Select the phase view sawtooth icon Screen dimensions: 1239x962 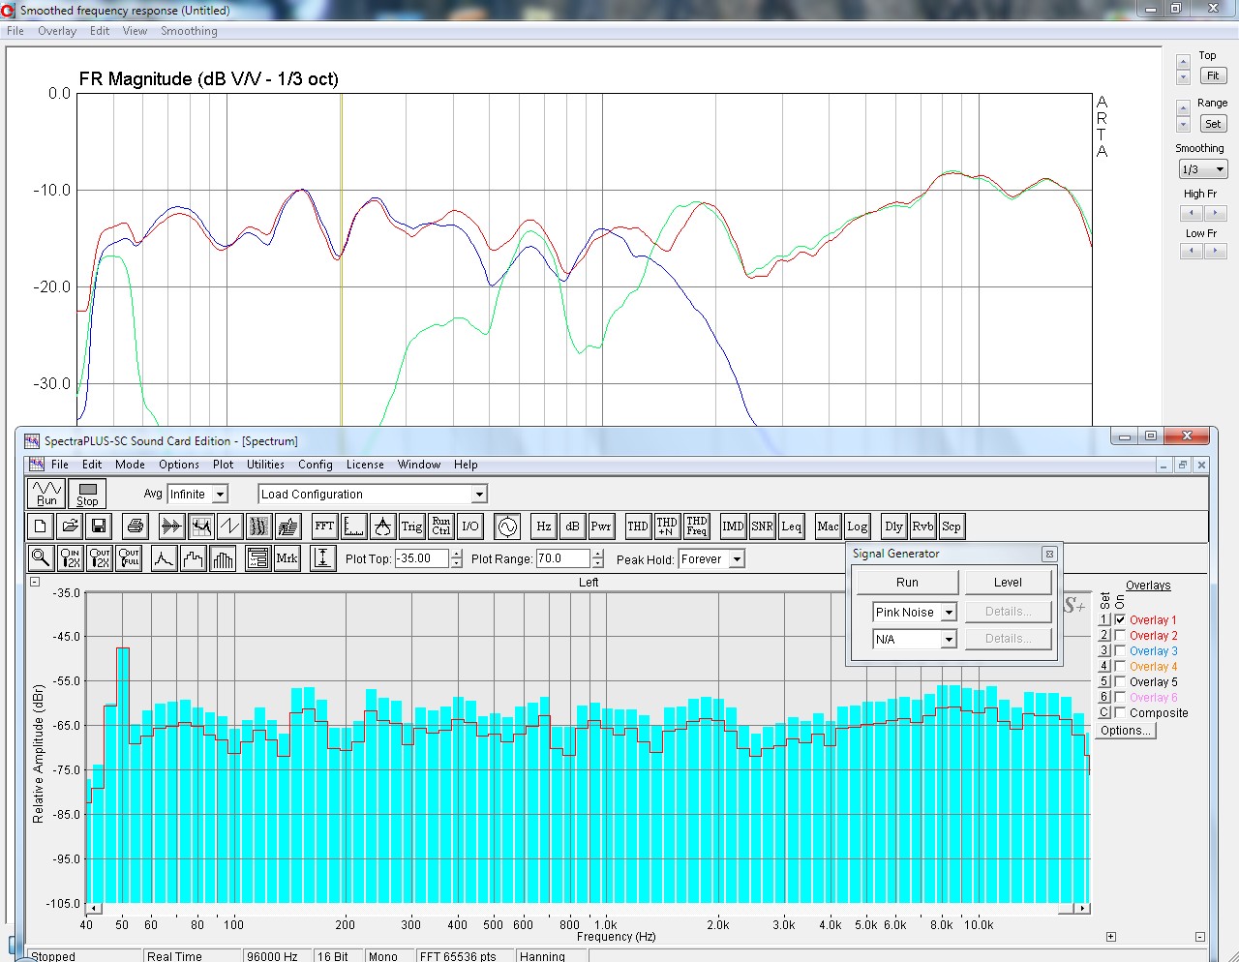[229, 526]
